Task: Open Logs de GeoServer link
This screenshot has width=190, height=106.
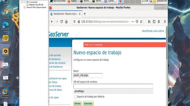Action: point(55,59)
